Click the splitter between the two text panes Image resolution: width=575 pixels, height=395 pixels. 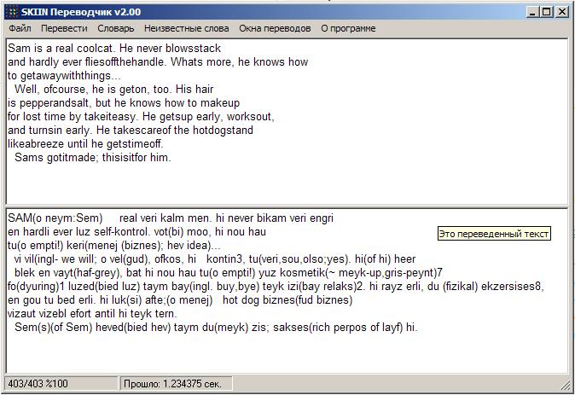coord(287,206)
